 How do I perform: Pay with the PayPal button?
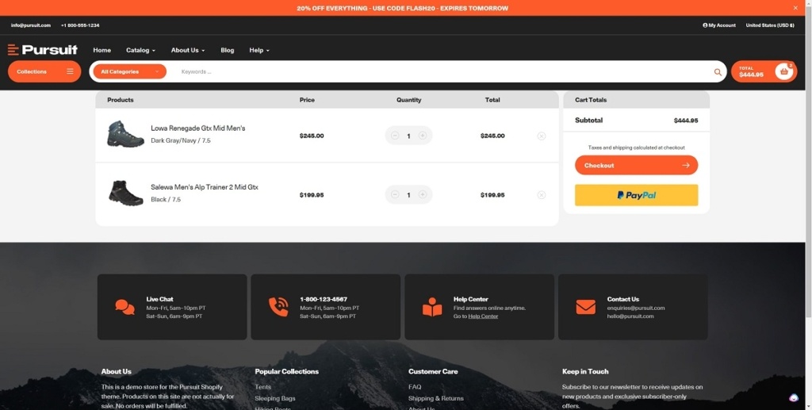636,195
